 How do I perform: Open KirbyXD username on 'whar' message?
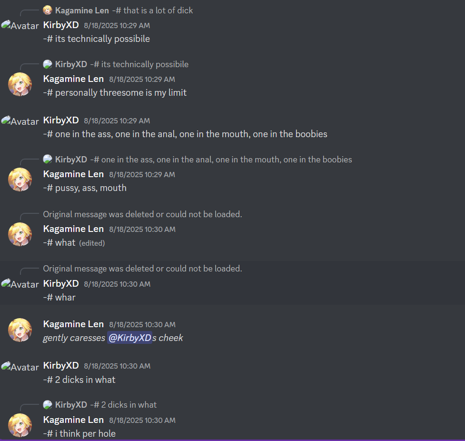click(61, 283)
